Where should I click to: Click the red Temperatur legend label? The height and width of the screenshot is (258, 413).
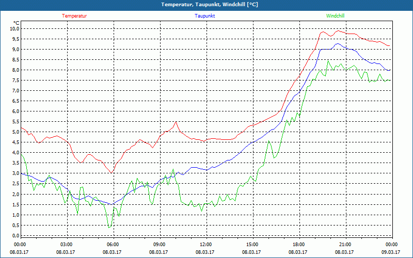(74, 16)
